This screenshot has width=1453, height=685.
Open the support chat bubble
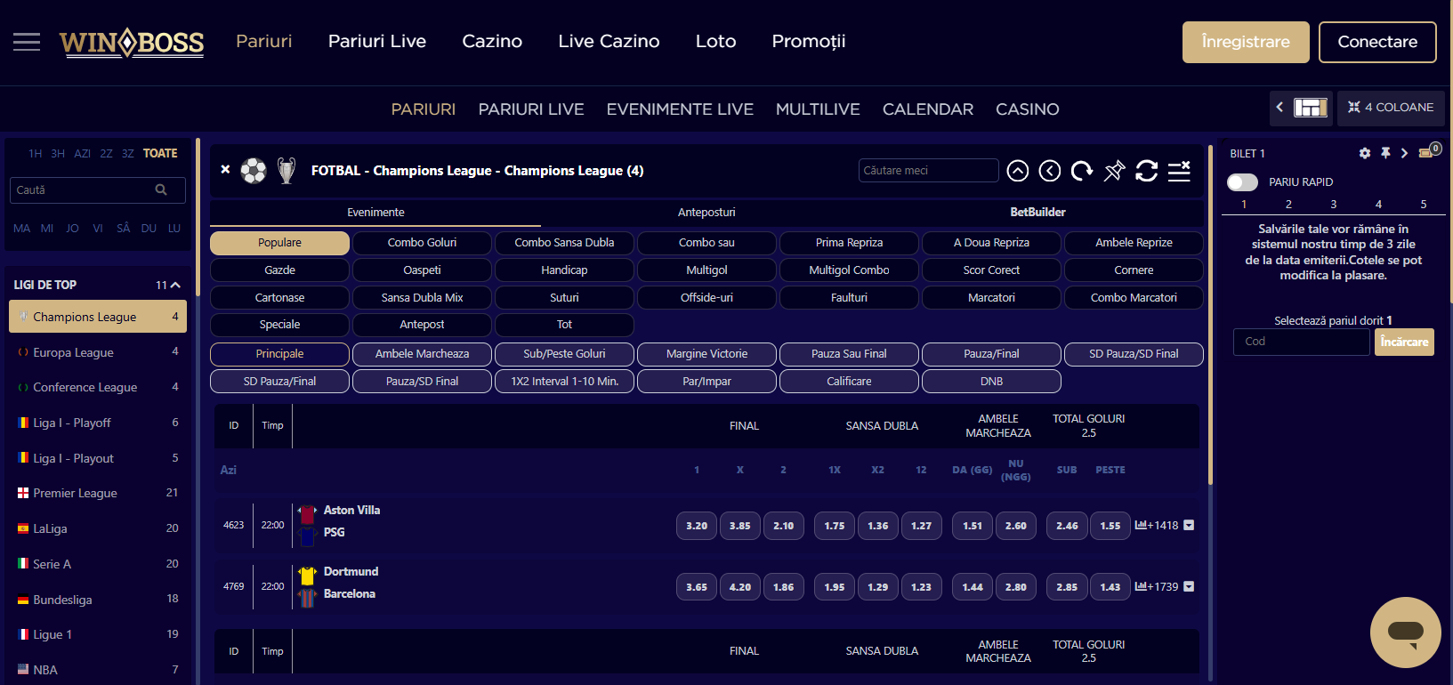1405,632
